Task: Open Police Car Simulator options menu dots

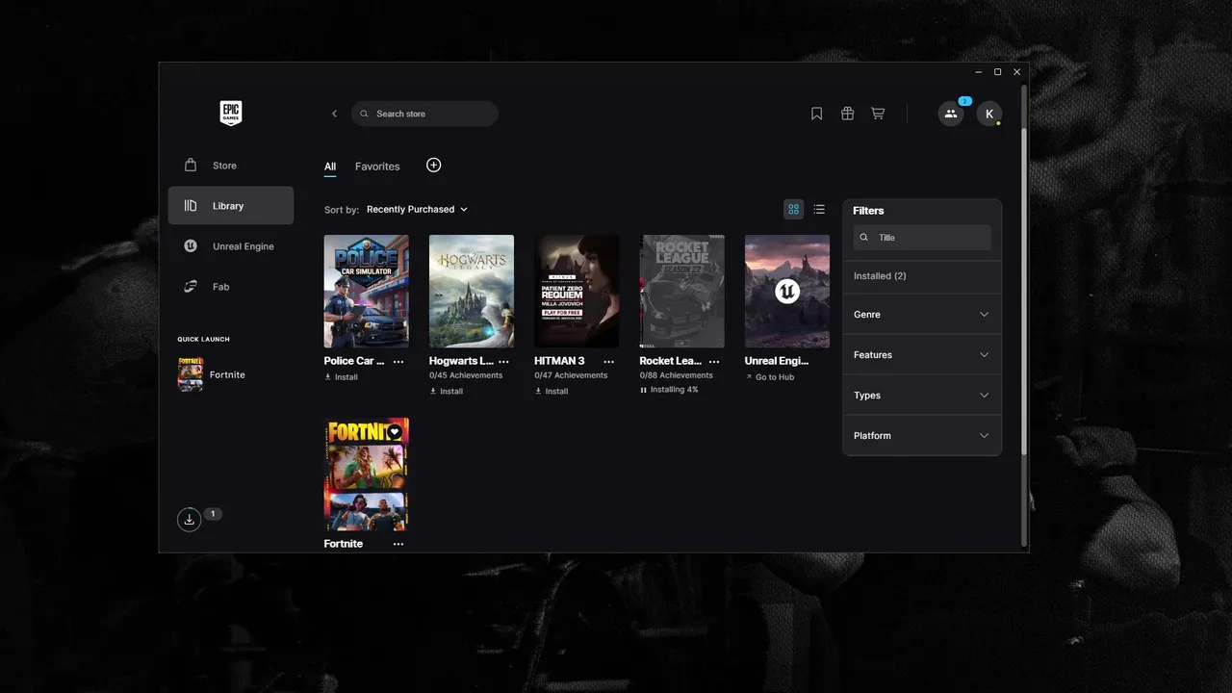Action: click(398, 362)
